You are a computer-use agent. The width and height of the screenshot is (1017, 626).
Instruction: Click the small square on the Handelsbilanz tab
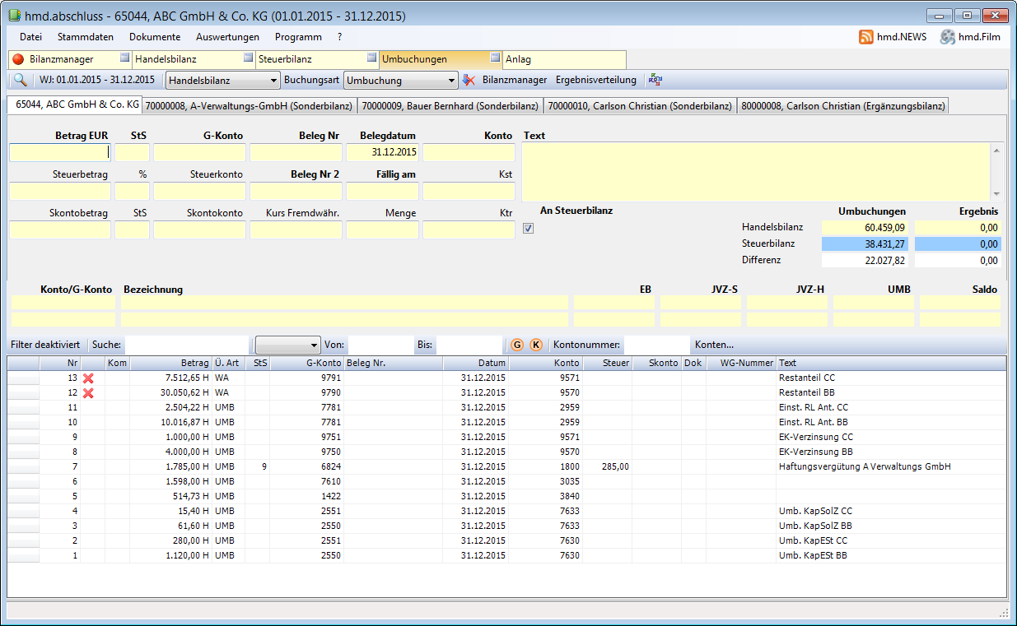click(249, 58)
